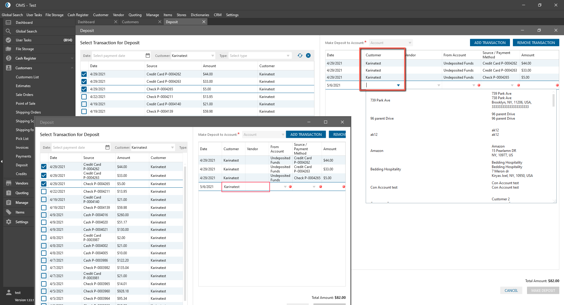The image size is (564, 305).
Task: Uncheck the $44.00 Credit Card P-0004262 transaction
Action: click(84, 74)
